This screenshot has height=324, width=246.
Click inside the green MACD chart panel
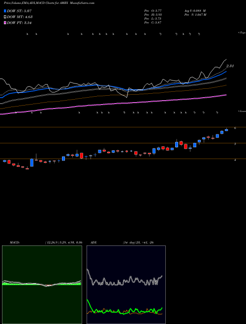[42, 285]
